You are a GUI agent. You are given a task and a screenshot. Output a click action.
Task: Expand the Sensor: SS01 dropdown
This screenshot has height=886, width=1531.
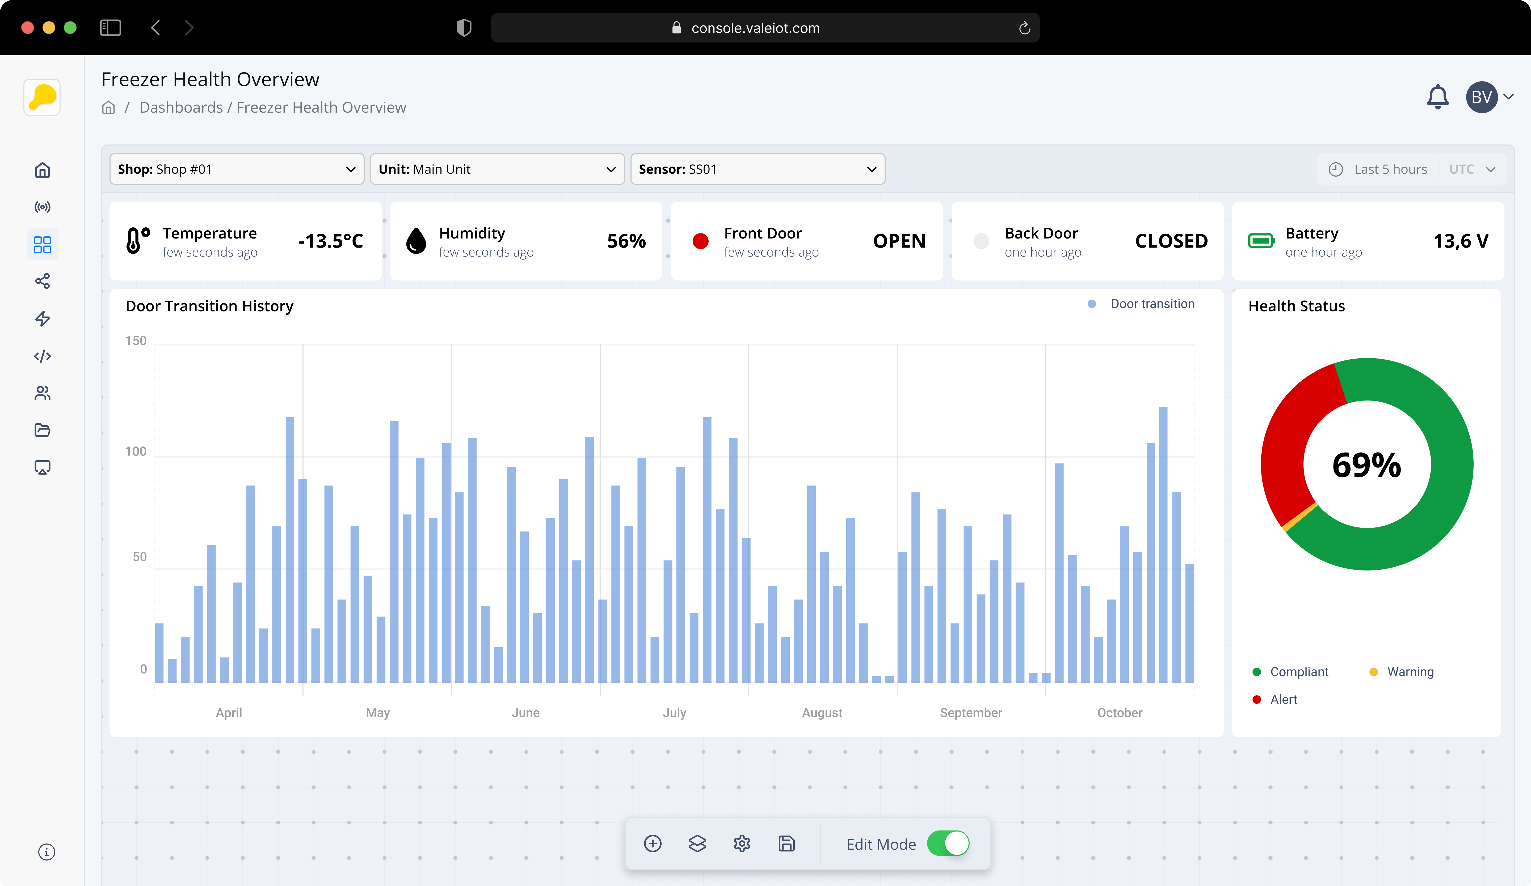point(757,169)
